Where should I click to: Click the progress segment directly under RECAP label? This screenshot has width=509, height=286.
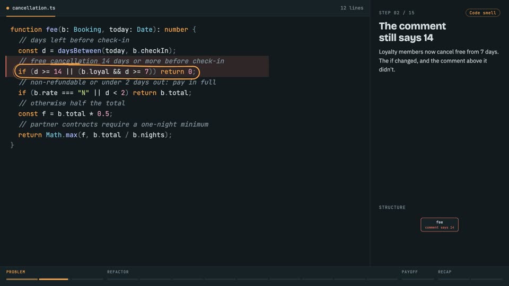pyautogui.click(x=453, y=279)
